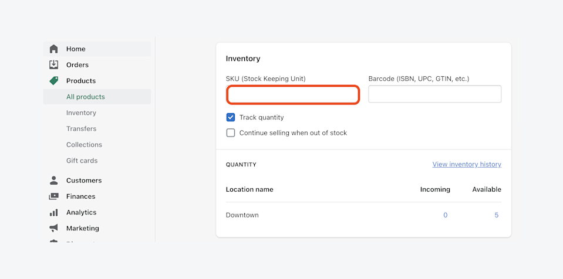563x279 pixels.
Task: Click the Inventory card heading
Action: coord(242,59)
